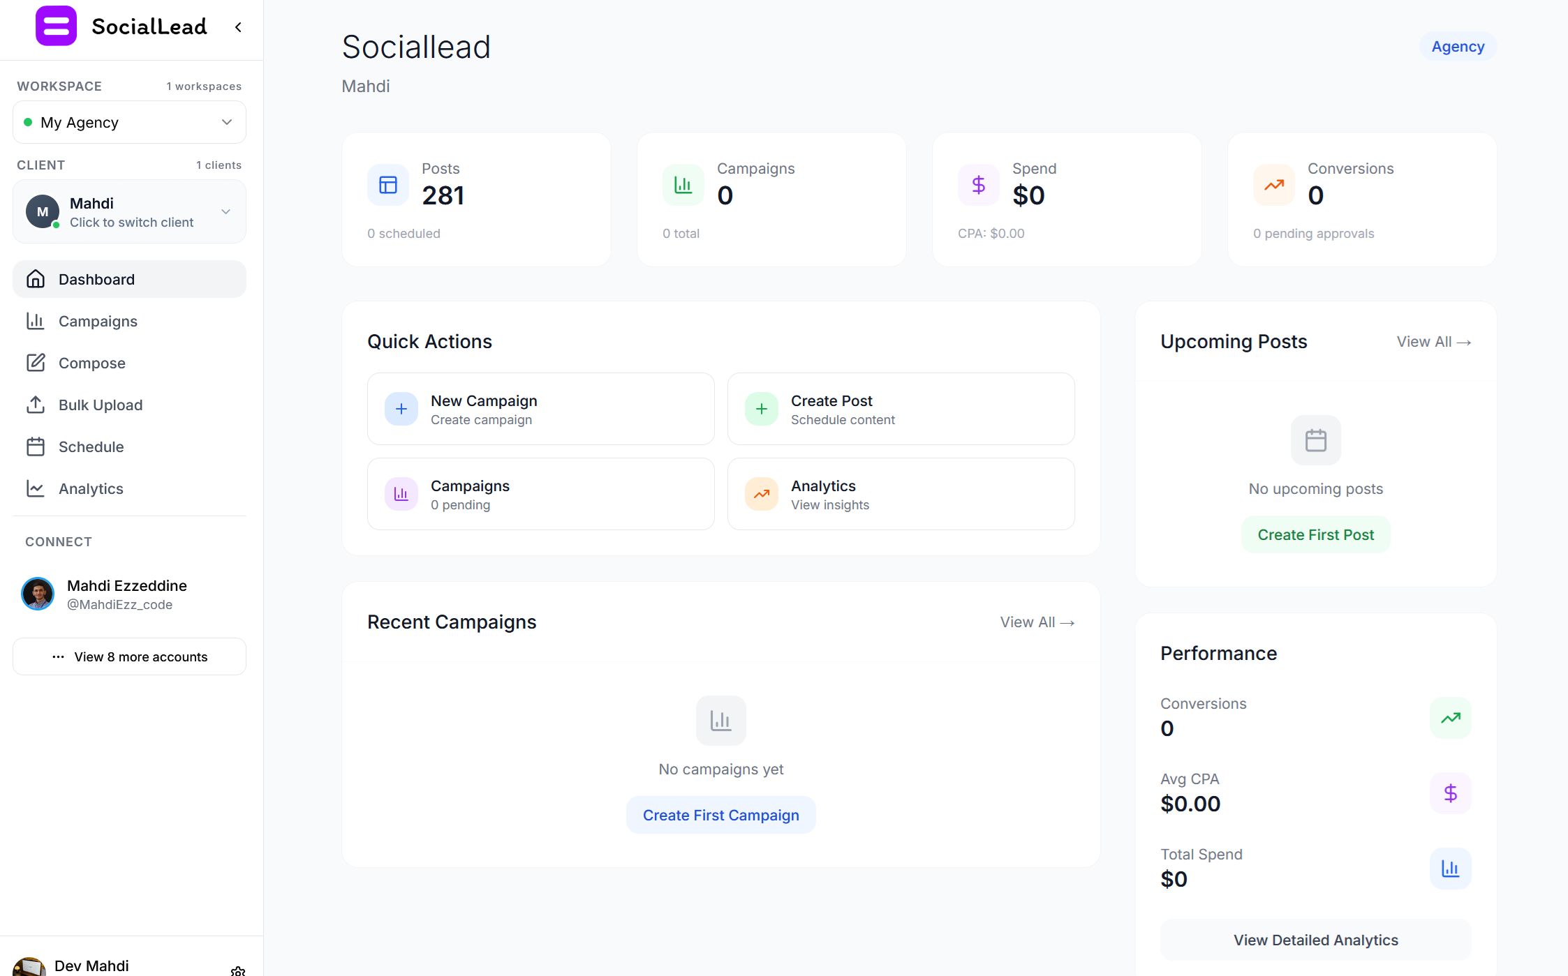This screenshot has width=1568, height=976.
Task: Expand View 8 more accounts
Action: [129, 656]
